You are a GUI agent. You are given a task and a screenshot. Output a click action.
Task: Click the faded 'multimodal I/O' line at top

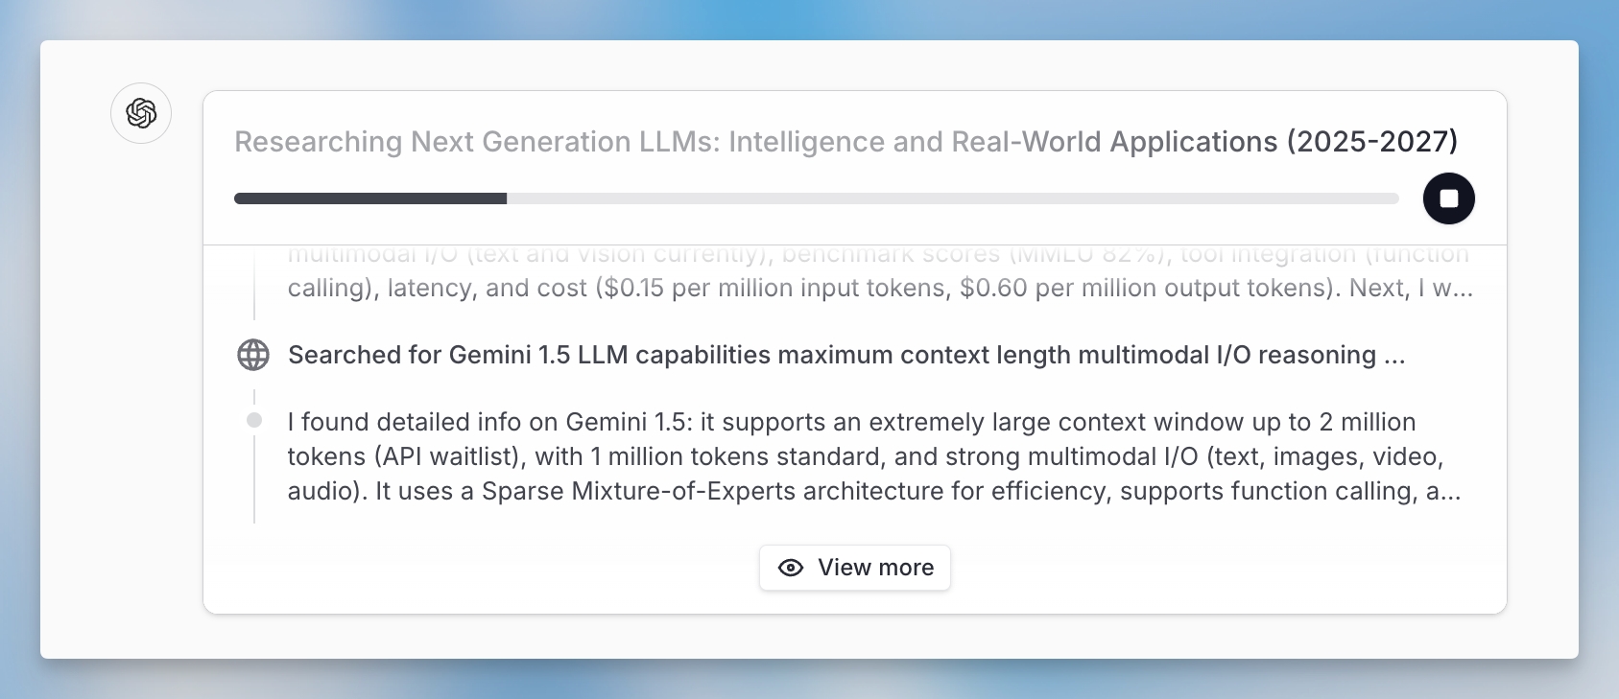tap(376, 255)
